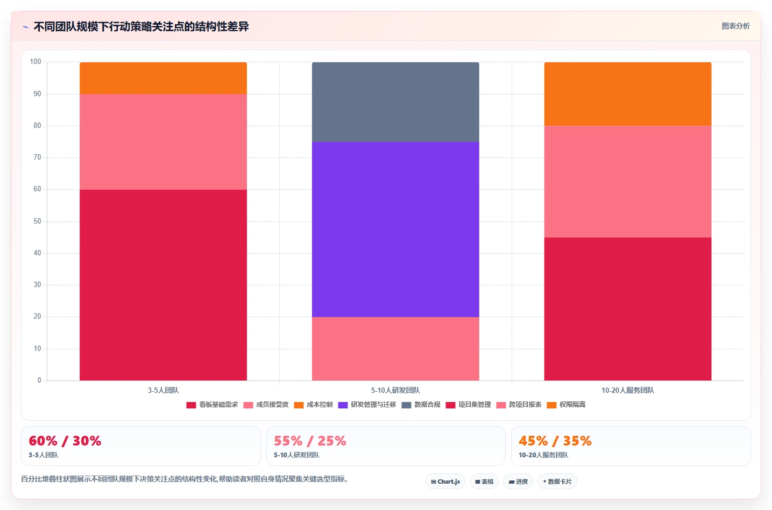Toggle the 权限隔离 legend item

pyautogui.click(x=566, y=405)
